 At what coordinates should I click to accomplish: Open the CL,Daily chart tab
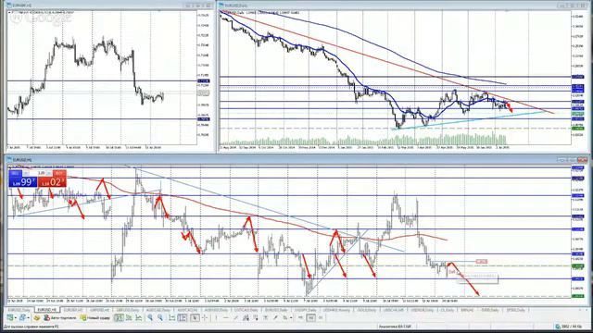(447, 310)
